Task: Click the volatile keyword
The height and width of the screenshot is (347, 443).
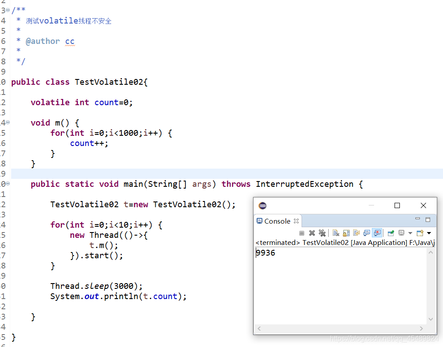Action: (50, 103)
